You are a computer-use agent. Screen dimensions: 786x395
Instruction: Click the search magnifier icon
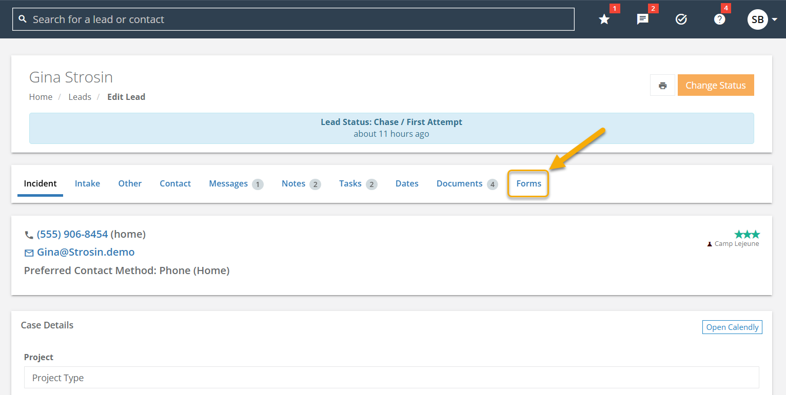coord(23,19)
